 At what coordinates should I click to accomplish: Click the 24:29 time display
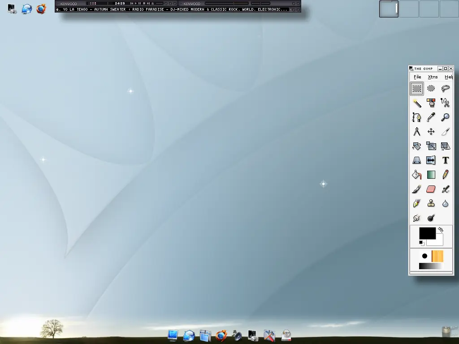(120, 4)
